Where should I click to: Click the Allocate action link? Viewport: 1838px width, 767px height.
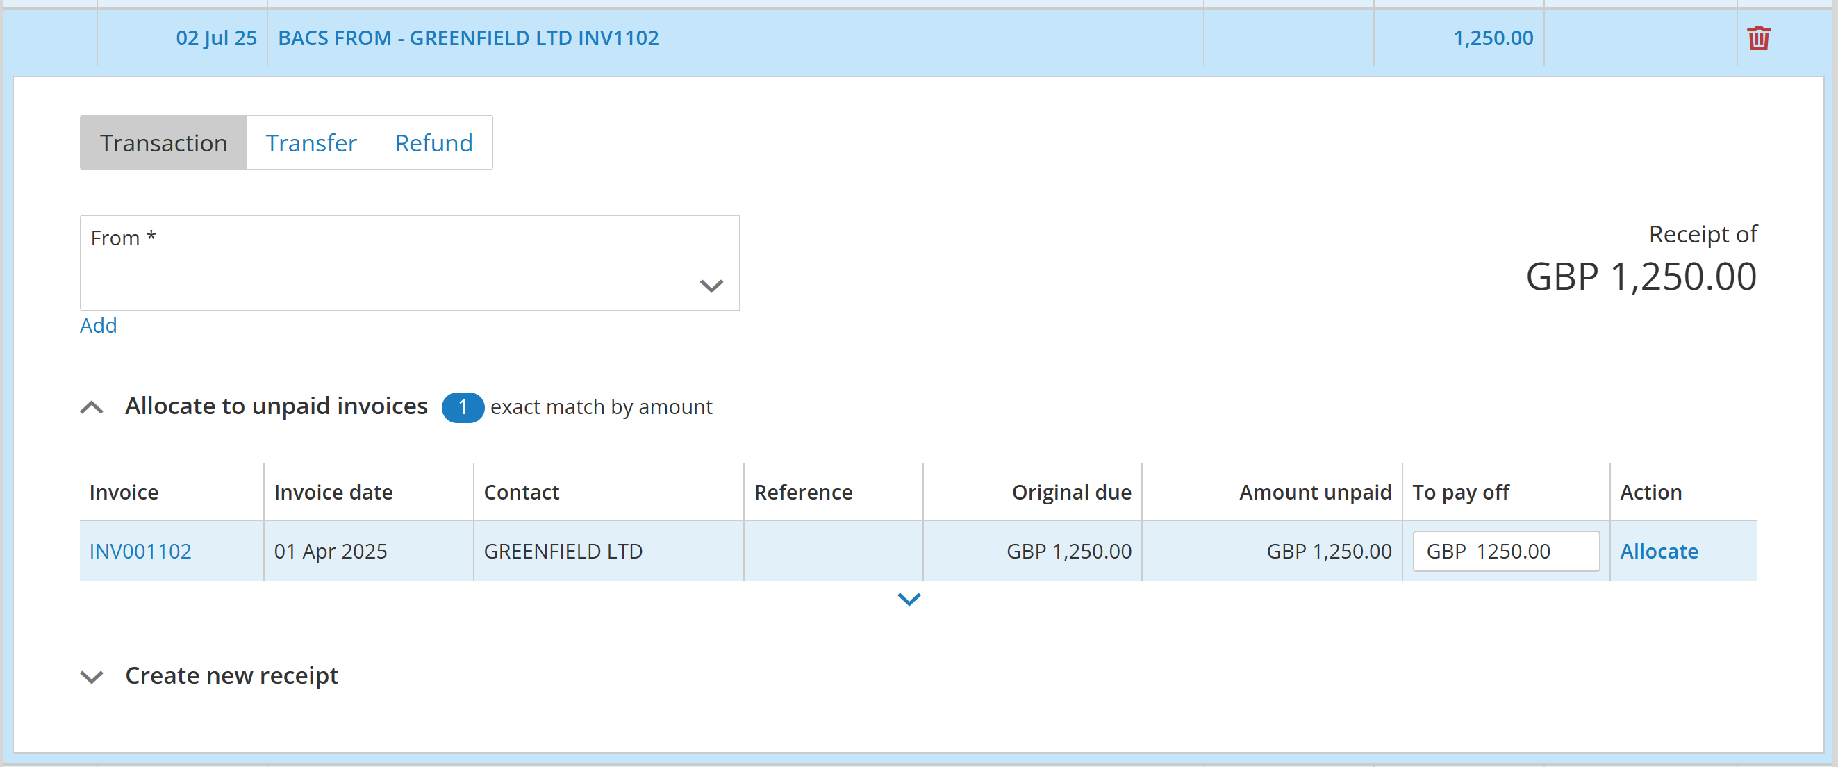pos(1658,551)
